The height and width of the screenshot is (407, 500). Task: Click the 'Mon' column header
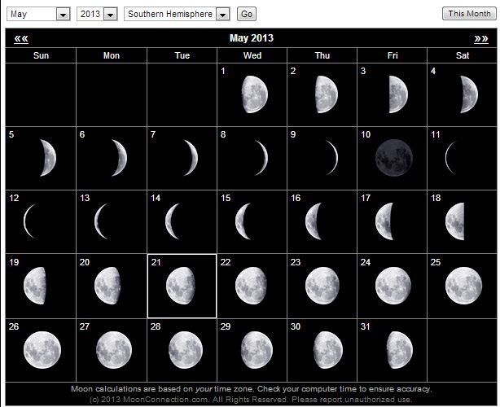coord(112,55)
